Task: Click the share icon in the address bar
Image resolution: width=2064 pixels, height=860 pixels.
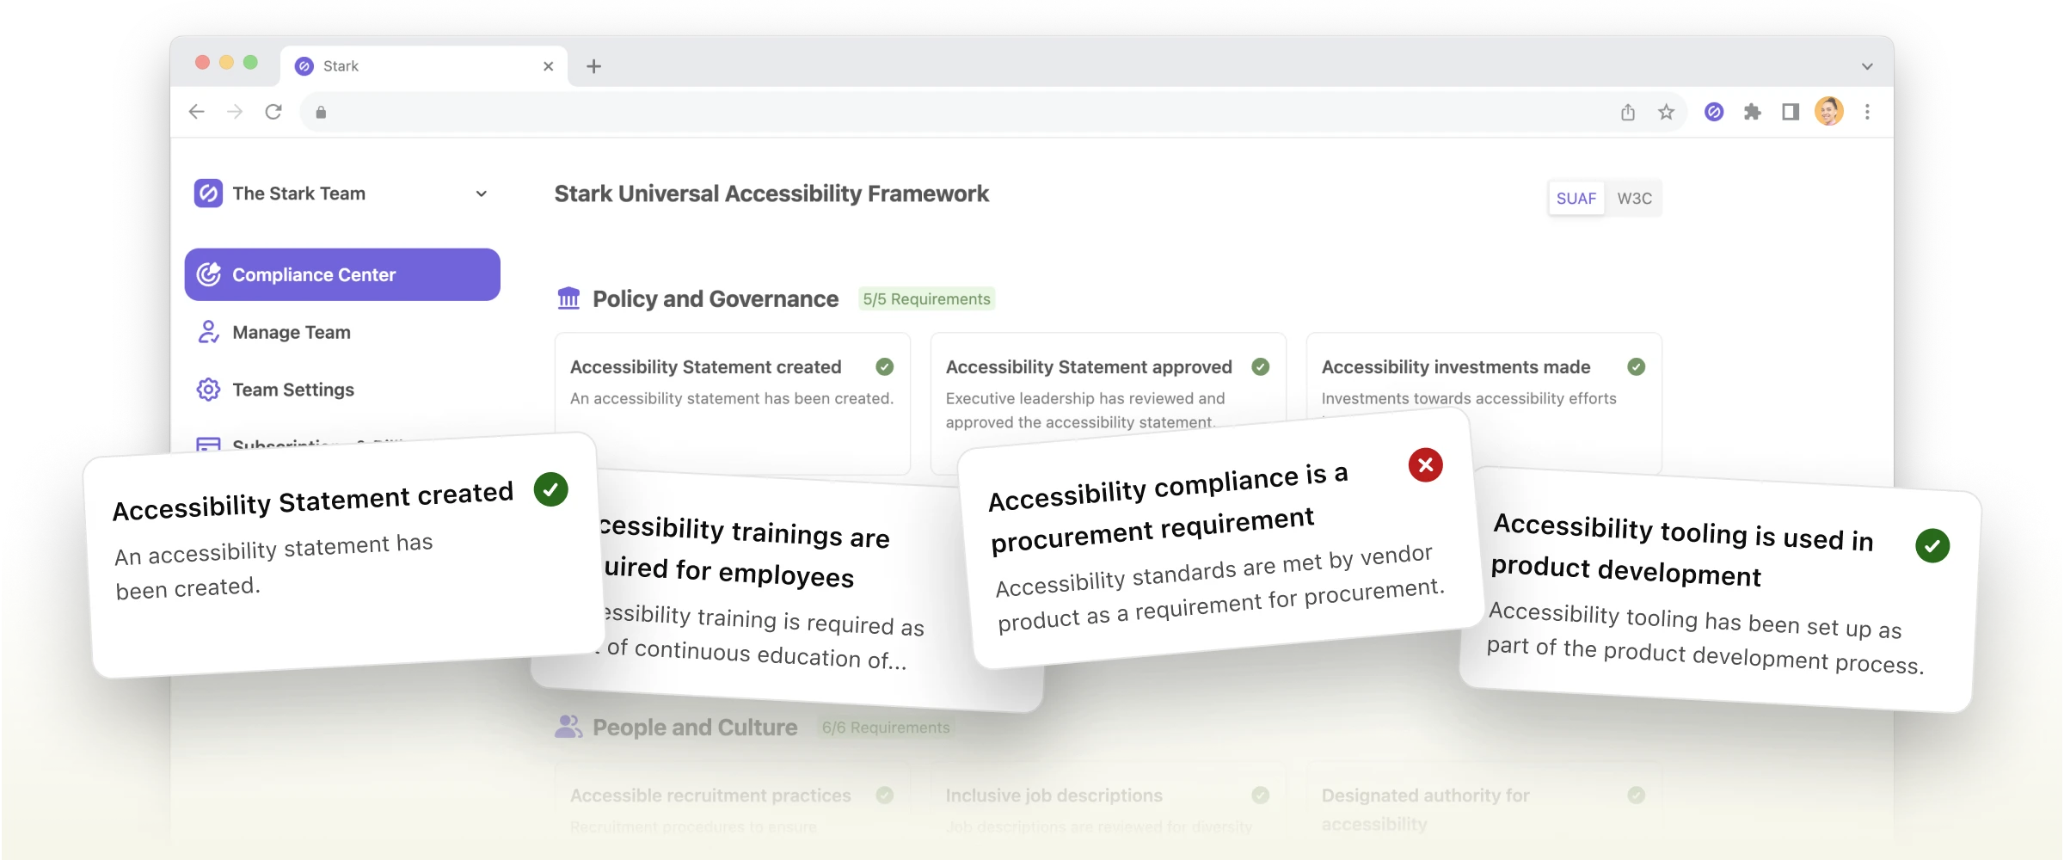Action: [1628, 111]
